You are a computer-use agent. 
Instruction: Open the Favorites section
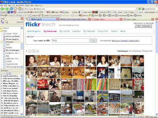(x=77, y=31)
